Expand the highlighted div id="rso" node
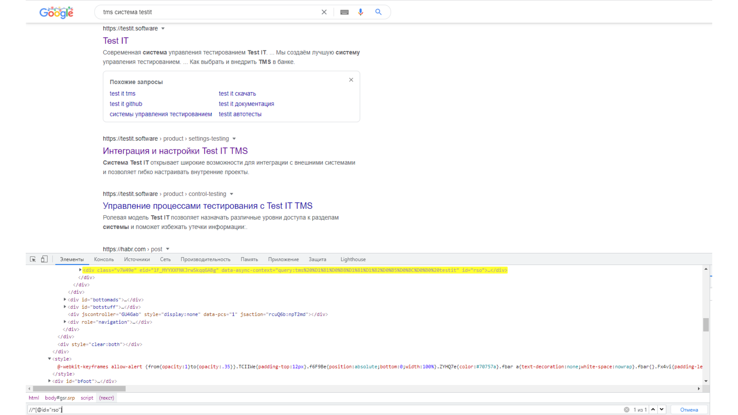This screenshot has width=738, height=415. (80, 270)
